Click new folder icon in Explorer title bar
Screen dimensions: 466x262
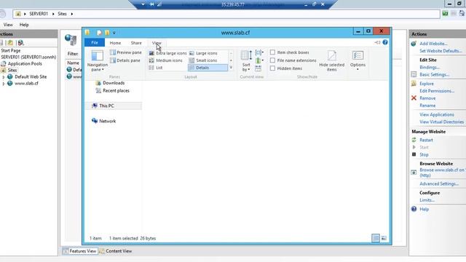(107, 32)
